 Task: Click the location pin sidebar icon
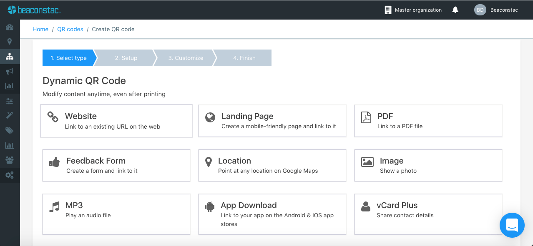pos(10,42)
